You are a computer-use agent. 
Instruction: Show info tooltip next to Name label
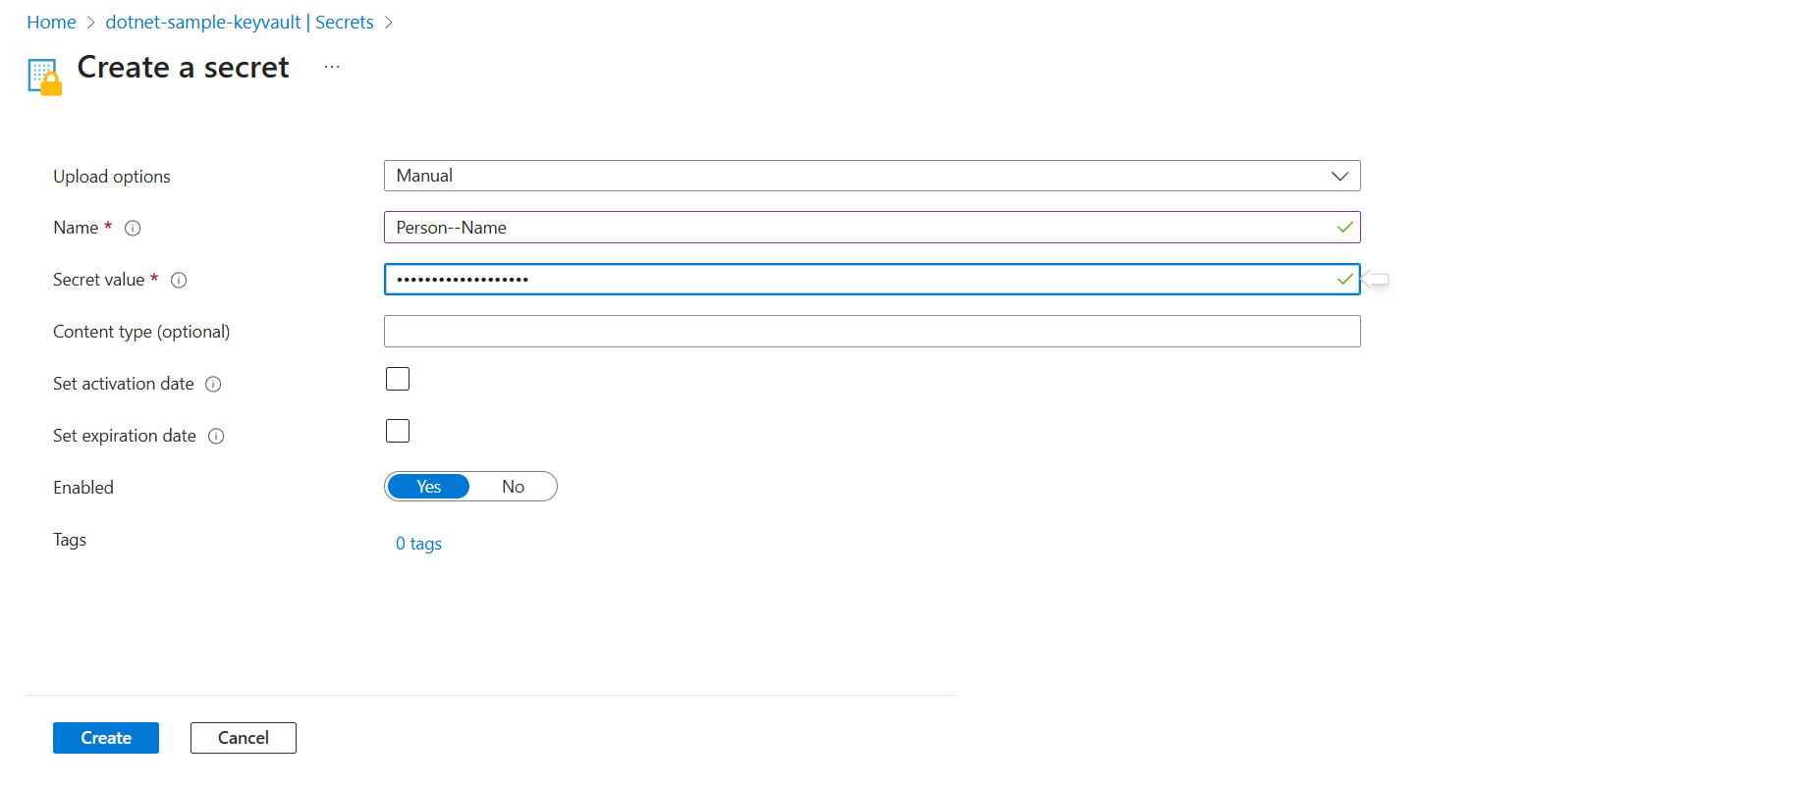click(x=133, y=229)
